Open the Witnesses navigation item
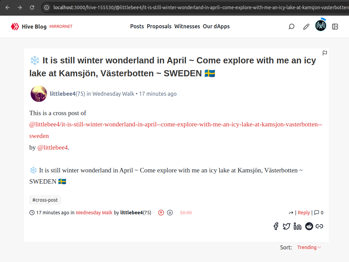 coord(187,26)
